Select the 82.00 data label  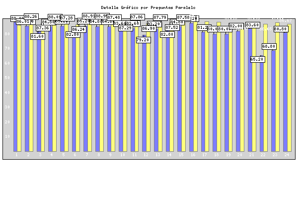click(236, 26)
